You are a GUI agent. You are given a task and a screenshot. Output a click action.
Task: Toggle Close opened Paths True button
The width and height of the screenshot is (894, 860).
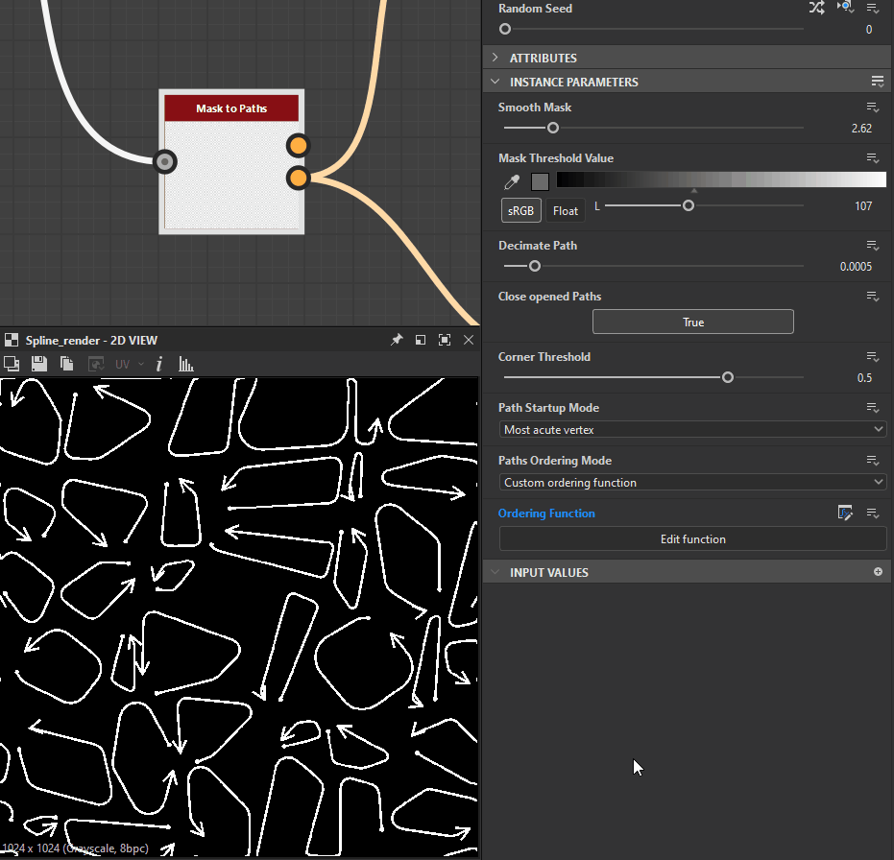coord(692,322)
